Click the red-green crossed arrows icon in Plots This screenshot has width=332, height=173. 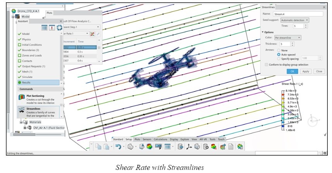pyautogui.click(x=92, y=34)
